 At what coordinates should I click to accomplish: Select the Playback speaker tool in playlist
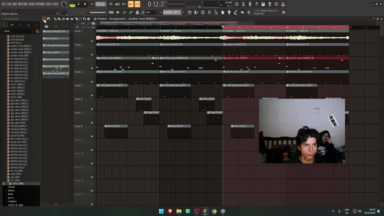88,19
